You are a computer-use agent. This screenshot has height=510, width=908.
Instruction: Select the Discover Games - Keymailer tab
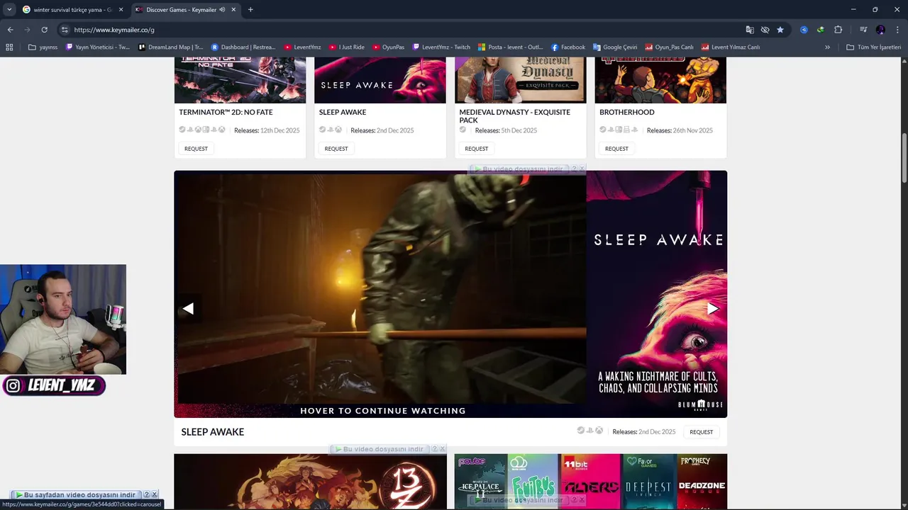(180, 10)
